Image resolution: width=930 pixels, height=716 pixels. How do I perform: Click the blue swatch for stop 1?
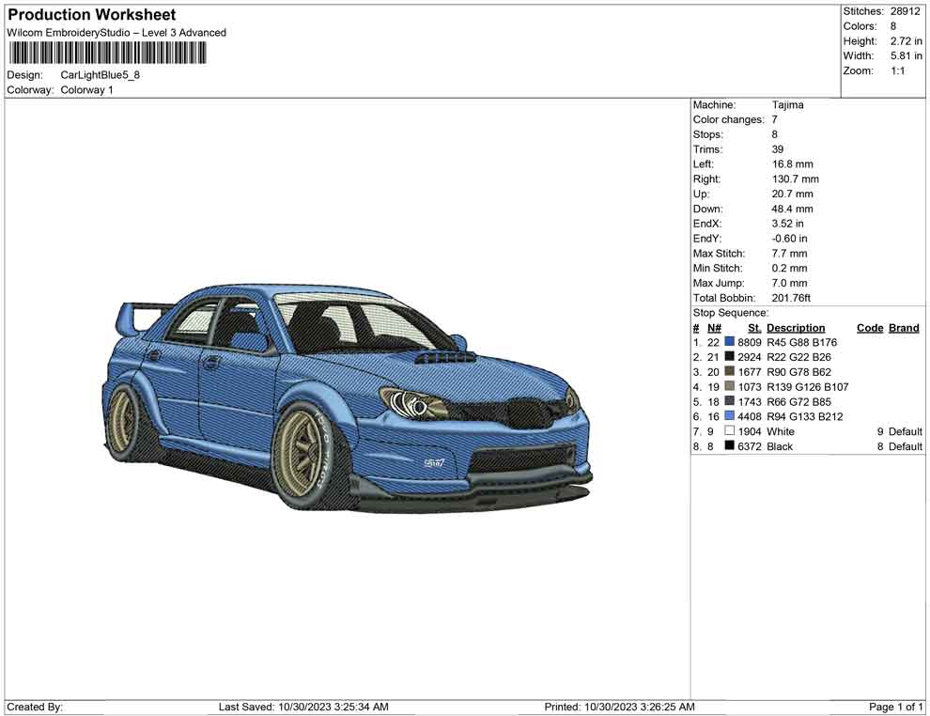pos(730,343)
